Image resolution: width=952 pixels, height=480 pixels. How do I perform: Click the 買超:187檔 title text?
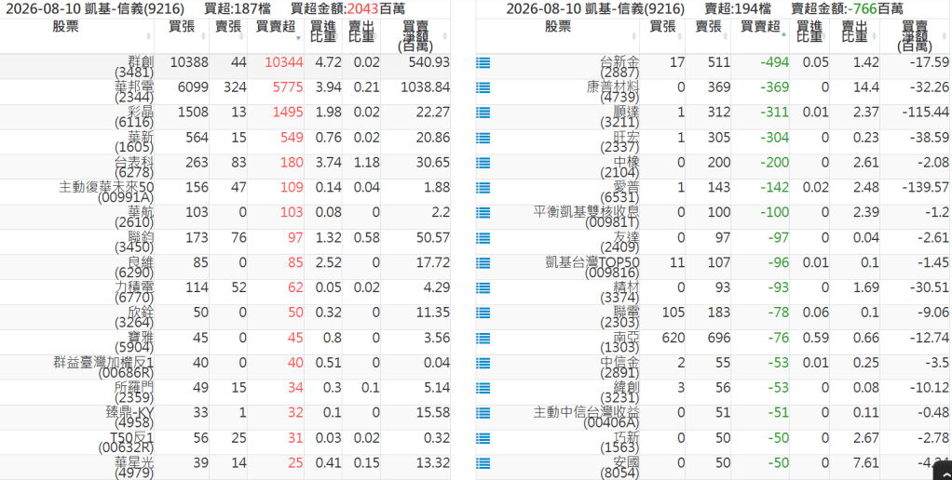[x=238, y=9]
